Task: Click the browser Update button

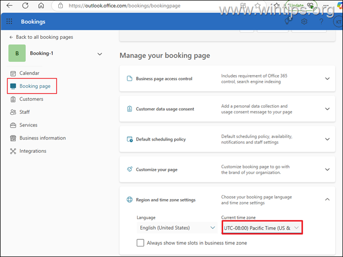Action: click(301, 6)
